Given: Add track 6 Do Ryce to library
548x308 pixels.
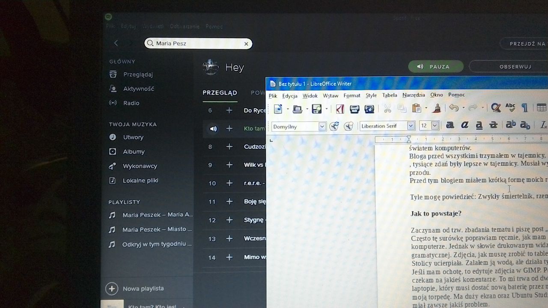Looking at the screenshot, I should 229,110.
